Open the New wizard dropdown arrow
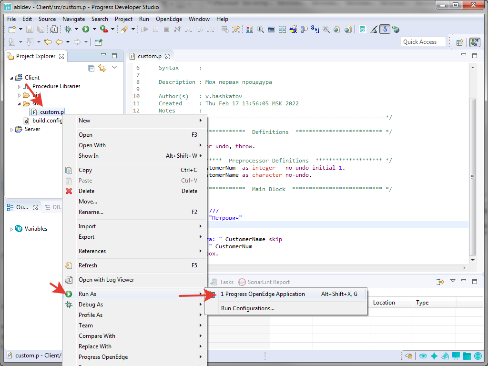Viewport: 488px width, 366px height. pos(20,29)
